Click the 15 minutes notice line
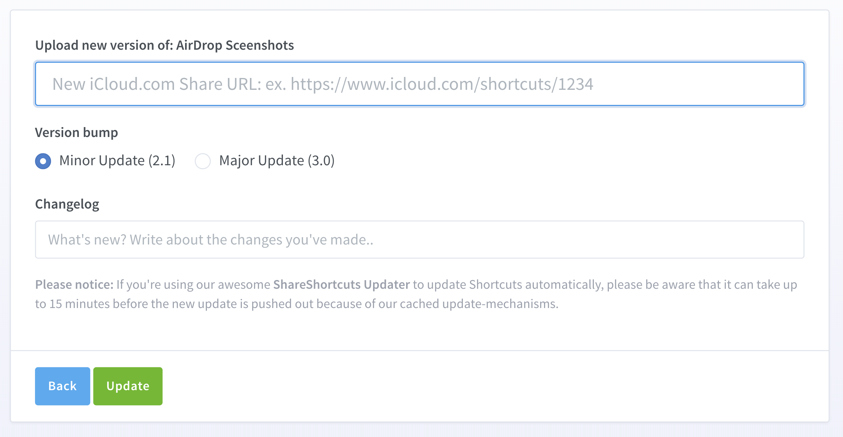Viewport: 843px width, 437px height. point(297,304)
